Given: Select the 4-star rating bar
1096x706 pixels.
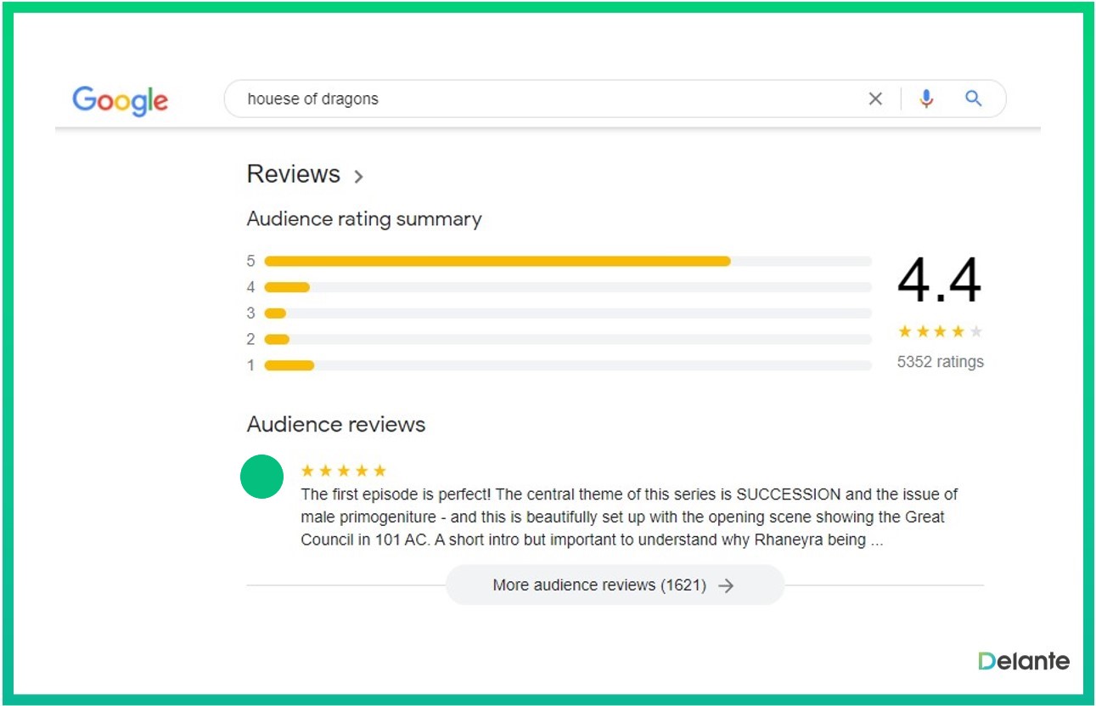Looking at the screenshot, I should (x=567, y=287).
